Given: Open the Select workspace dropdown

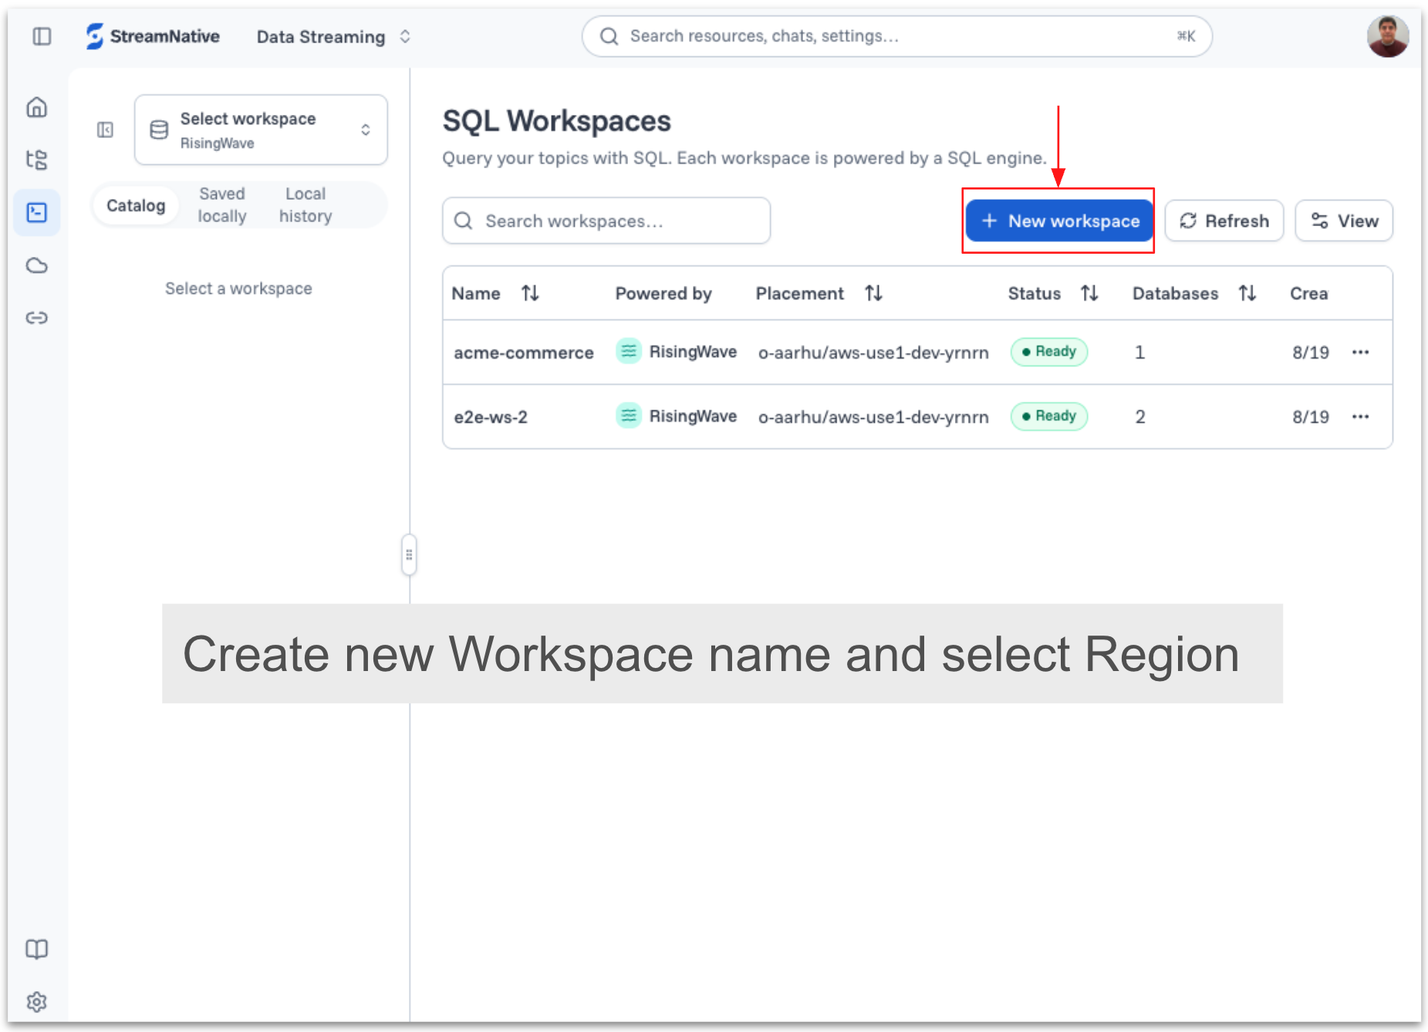Looking at the screenshot, I should click(x=261, y=130).
